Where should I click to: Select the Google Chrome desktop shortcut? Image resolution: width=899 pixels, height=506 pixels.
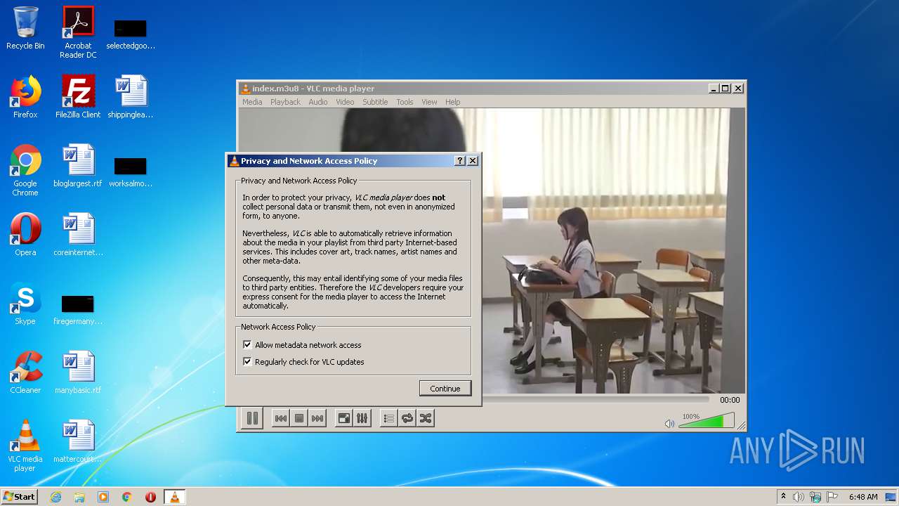tap(25, 170)
